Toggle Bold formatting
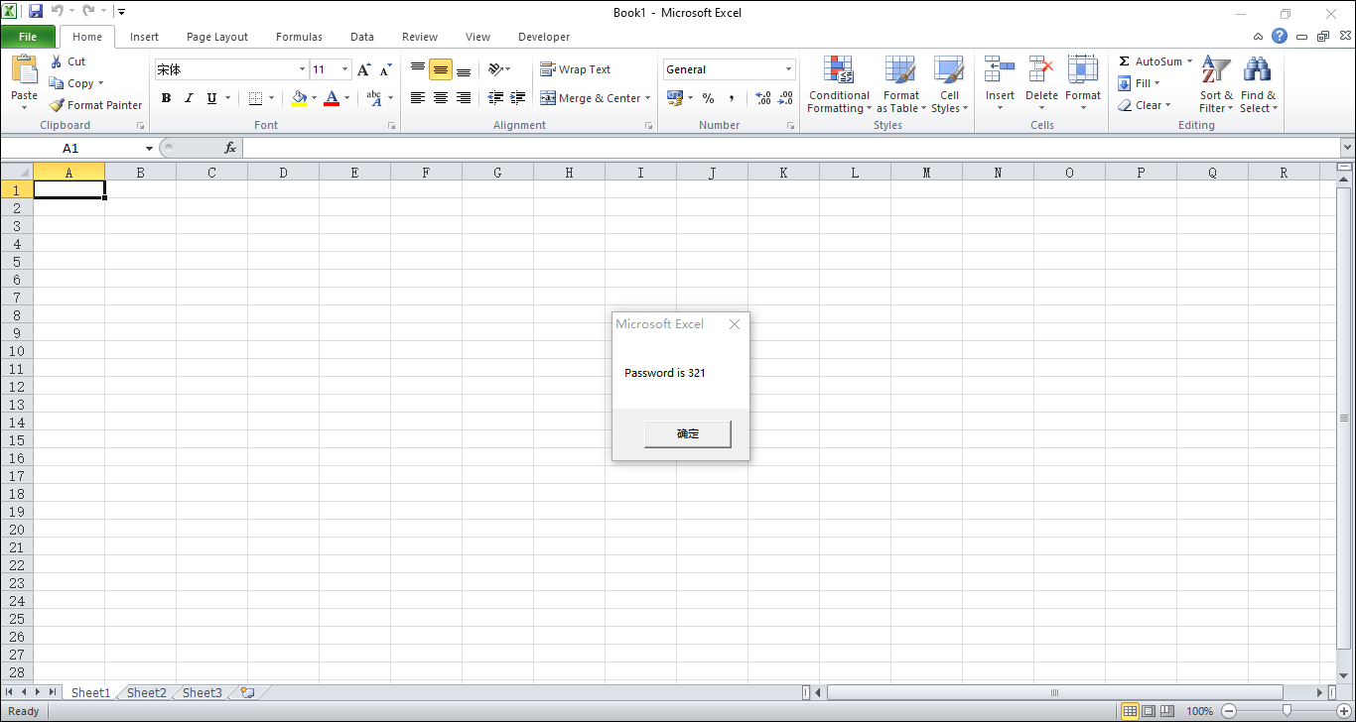 [166, 98]
